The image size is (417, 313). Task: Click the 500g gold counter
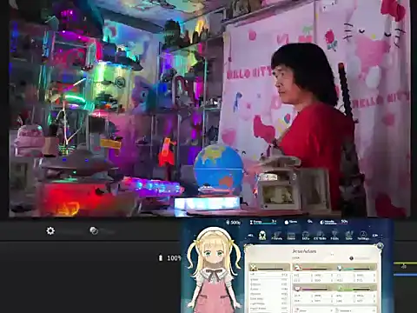pyautogui.click(x=234, y=223)
